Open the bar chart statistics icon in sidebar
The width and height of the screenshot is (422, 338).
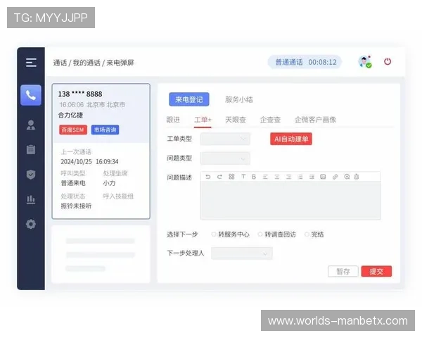coord(31,199)
